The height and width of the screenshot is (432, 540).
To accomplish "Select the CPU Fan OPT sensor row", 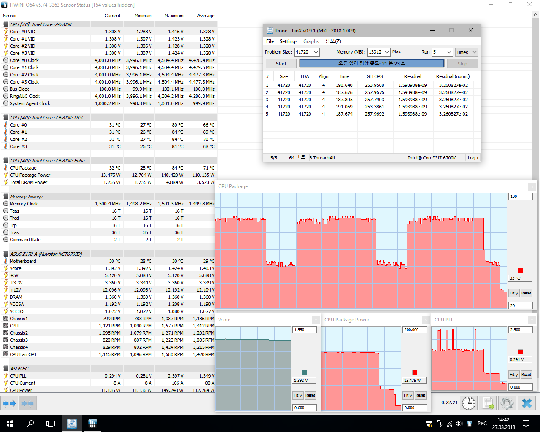I will coord(109,354).
